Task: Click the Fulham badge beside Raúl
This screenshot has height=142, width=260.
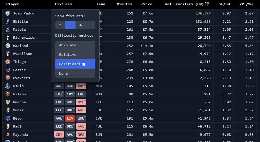Action: pos(8,126)
